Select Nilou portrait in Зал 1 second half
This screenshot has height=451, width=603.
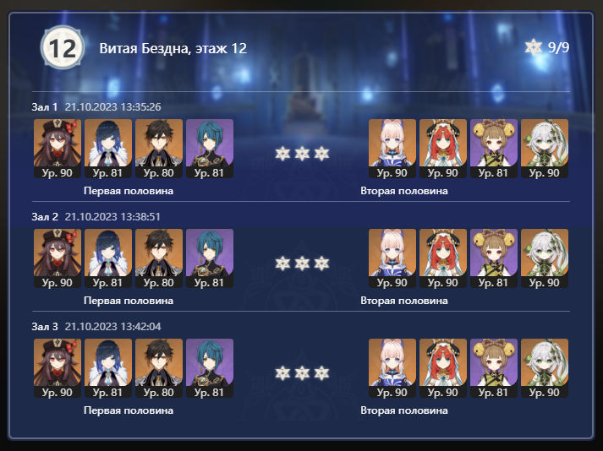click(443, 149)
